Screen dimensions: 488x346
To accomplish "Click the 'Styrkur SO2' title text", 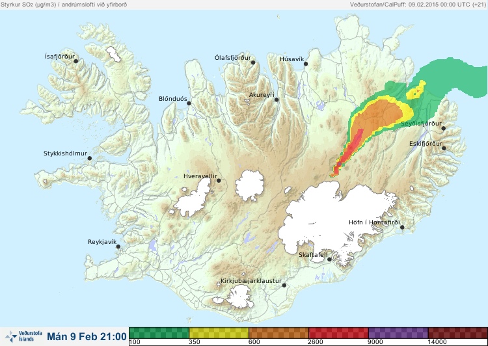I will tap(64, 5).
